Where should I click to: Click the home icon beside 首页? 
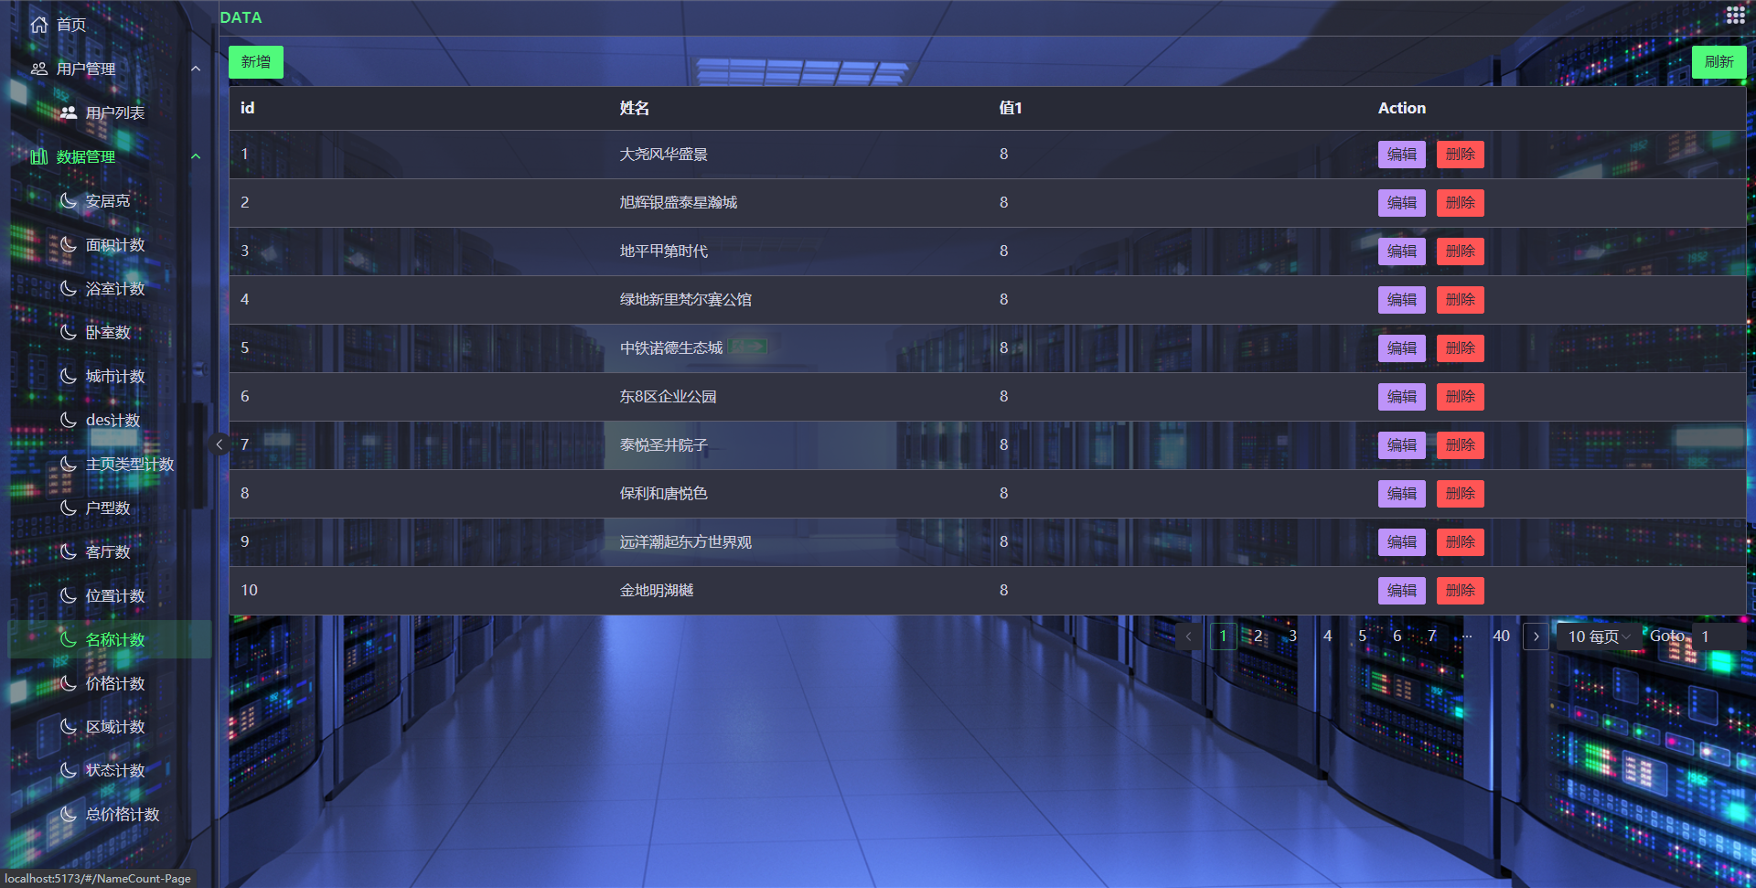[39, 25]
